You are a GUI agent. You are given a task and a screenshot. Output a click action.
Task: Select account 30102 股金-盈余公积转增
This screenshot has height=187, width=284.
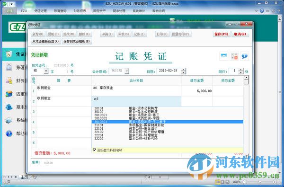point(168,112)
